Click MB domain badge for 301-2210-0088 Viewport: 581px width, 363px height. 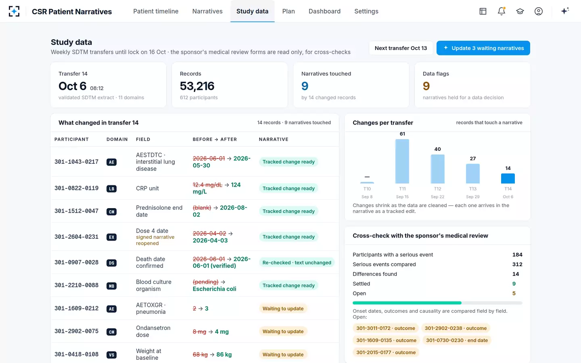click(x=112, y=286)
